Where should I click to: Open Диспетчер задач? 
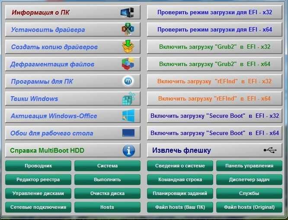(x=249, y=179)
